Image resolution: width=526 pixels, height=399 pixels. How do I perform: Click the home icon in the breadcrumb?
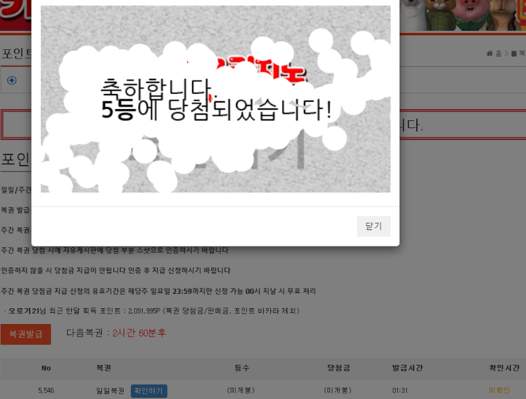pos(489,53)
